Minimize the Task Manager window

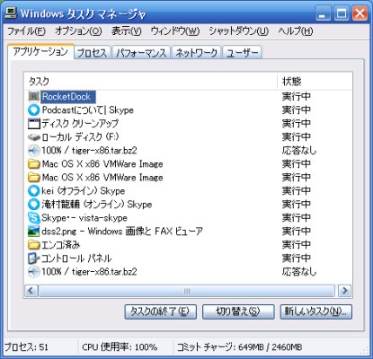click(x=323, y=13)
